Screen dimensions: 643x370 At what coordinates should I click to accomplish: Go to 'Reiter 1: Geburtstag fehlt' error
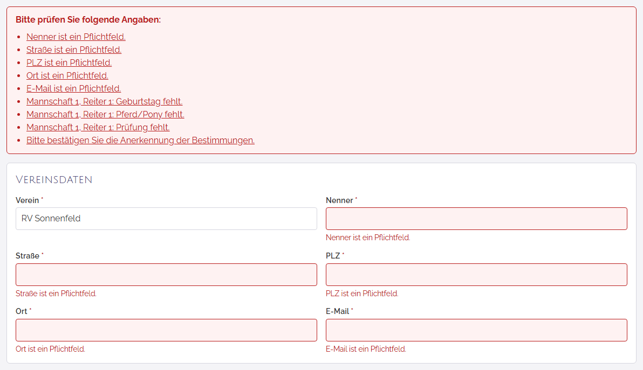[104, 101]
